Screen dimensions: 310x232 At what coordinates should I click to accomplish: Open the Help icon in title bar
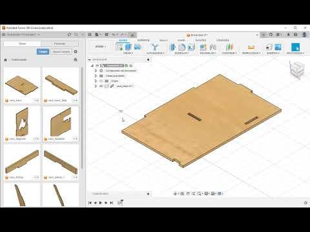(x=296, y=34)
